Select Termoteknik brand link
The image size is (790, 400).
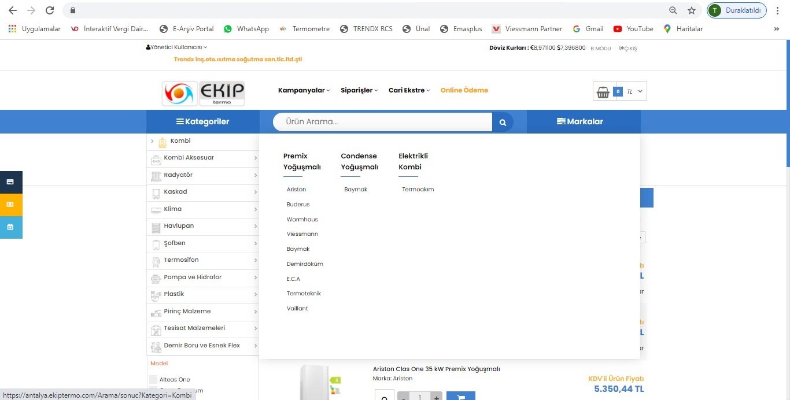[304, 294]
